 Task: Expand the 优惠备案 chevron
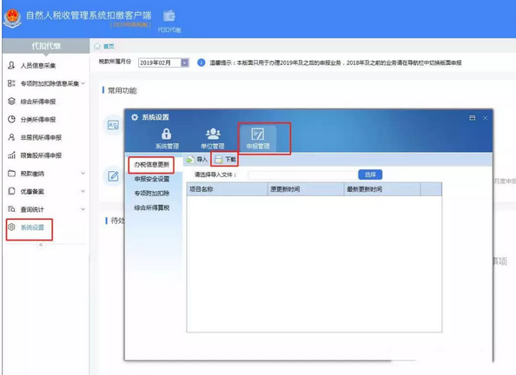click(x=83, y=191)
